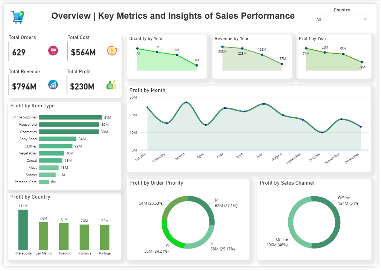Click the Profit by Item Type title

coord(32,106)
